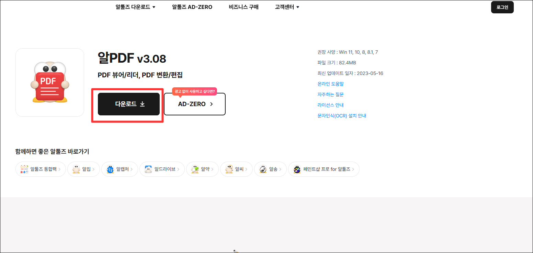Viewport: 533px width, 253px height.
Task: Open the 라이선스 안내 link
Action: 330,105
